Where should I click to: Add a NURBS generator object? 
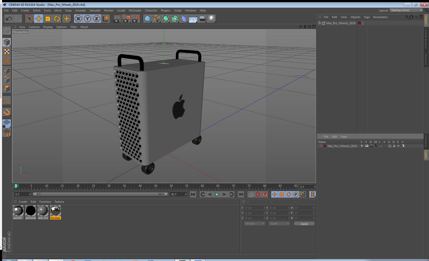tap(166, 19)
